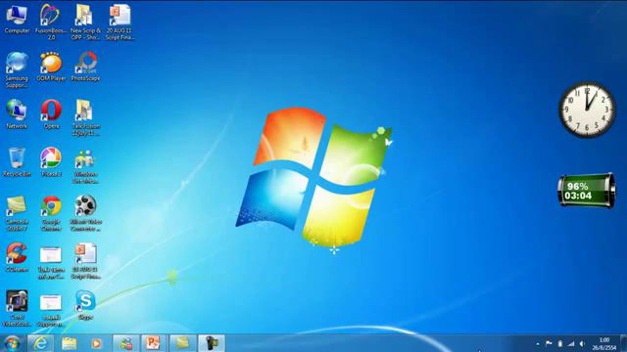Select the Google Chrome desktop icon
Viewport: 627px width, 352px height.
51,206
